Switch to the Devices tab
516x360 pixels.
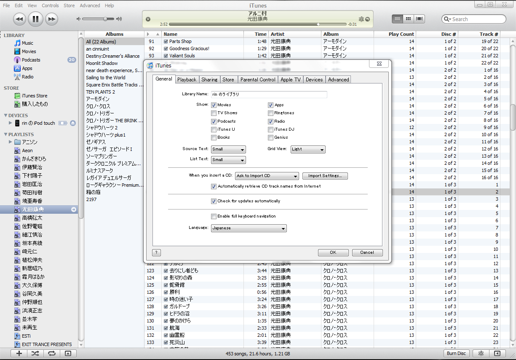coord(314,80)
